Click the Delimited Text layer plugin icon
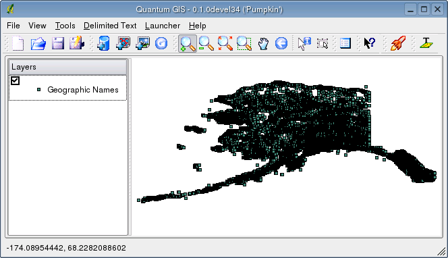Screen dimensions: 448x258 [x=426, y=43]
